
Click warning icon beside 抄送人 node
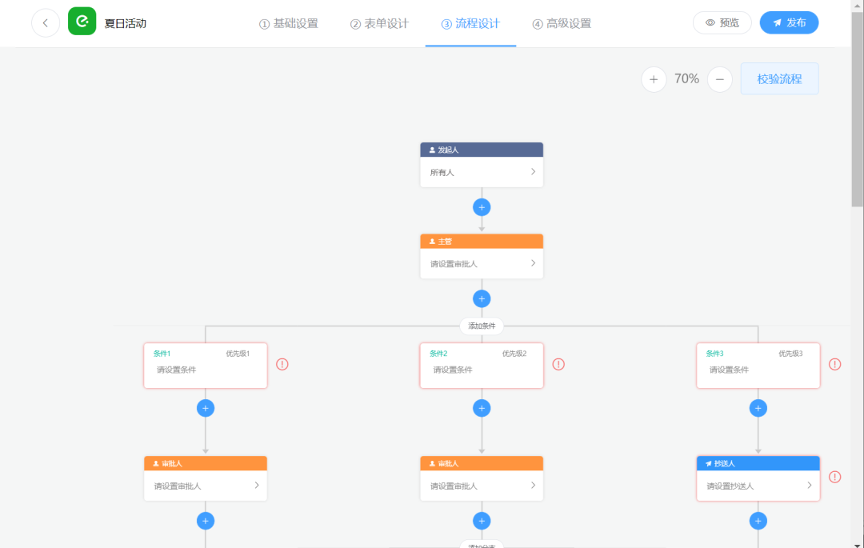click(x=834, y=477)
